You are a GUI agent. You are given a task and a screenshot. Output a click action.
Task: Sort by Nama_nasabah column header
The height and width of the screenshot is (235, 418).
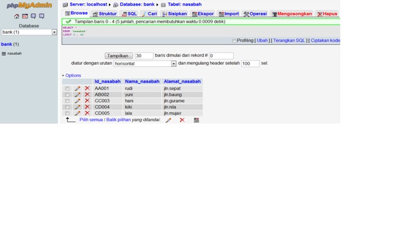[142, 81]
